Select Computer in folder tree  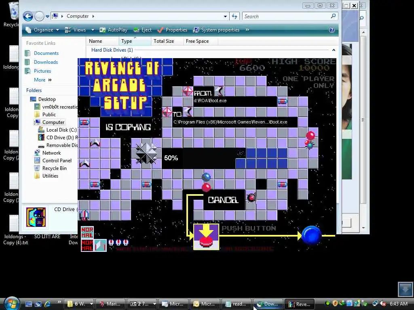pos(49,122)
